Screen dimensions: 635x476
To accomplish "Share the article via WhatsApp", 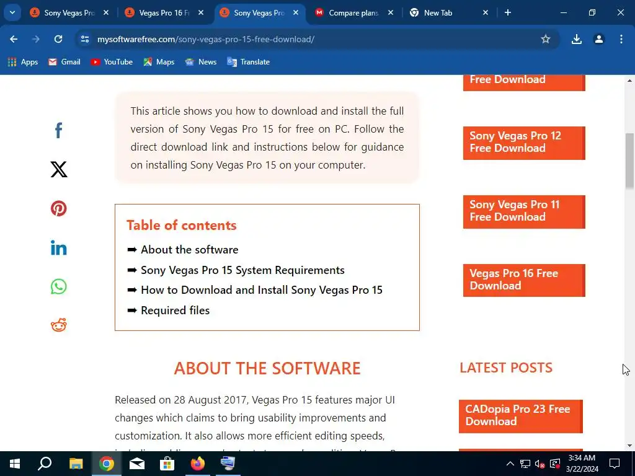I will coord(59,286).
